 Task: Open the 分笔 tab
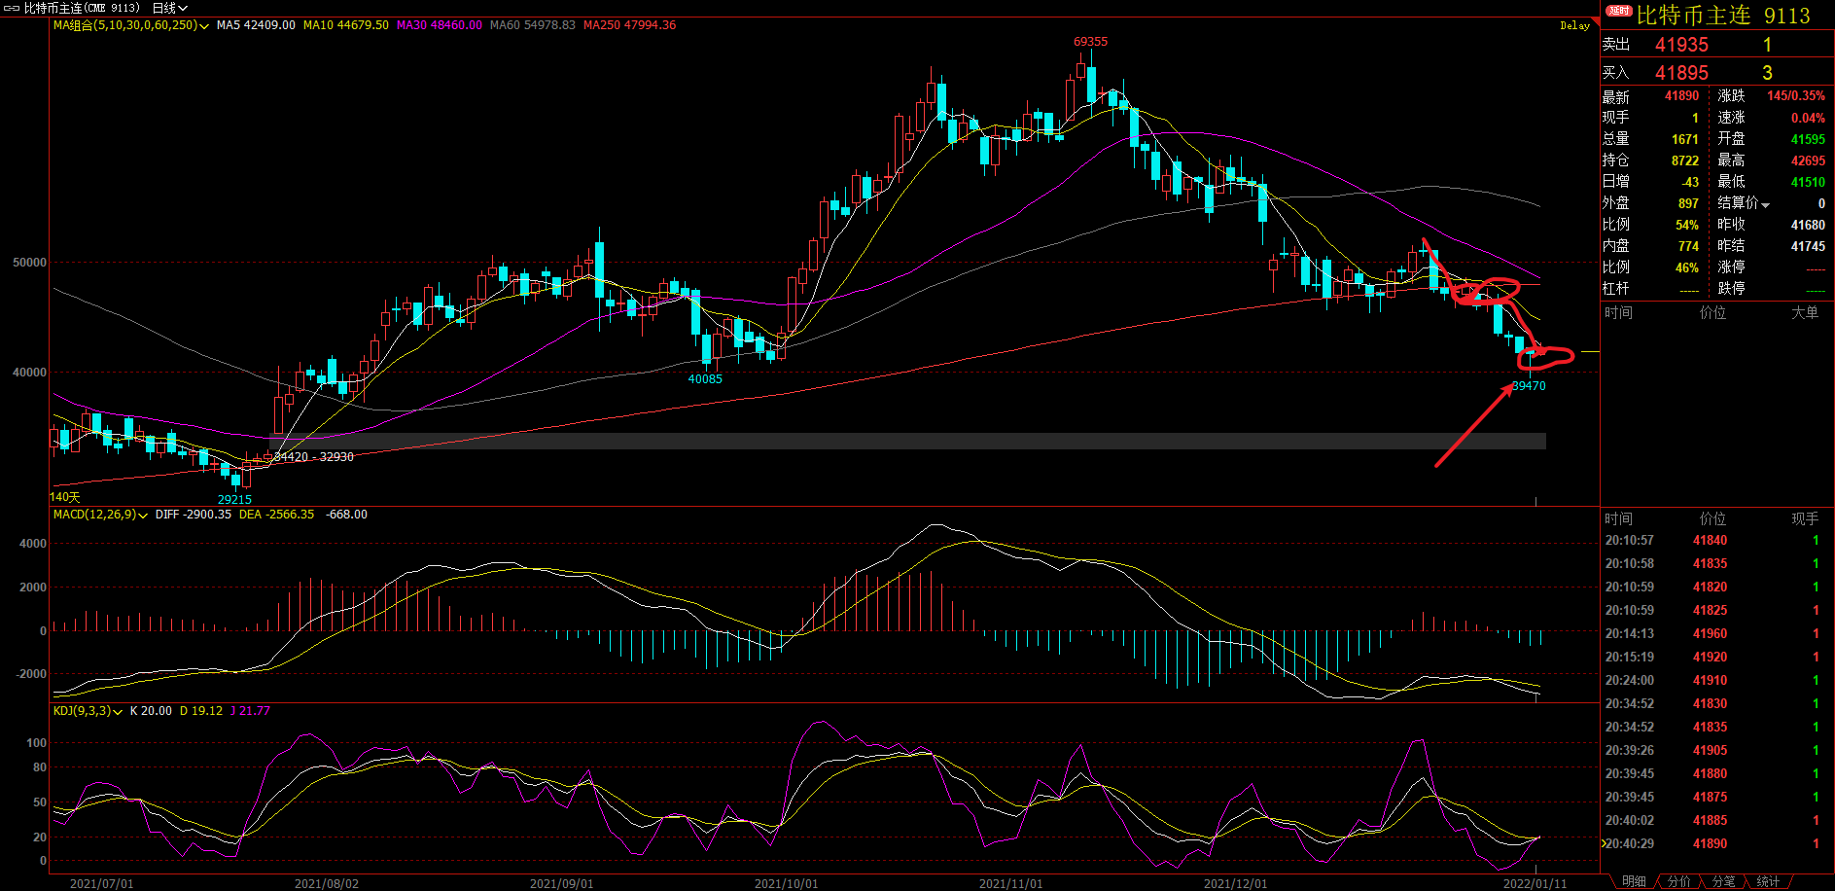[x=1723, y=881]
